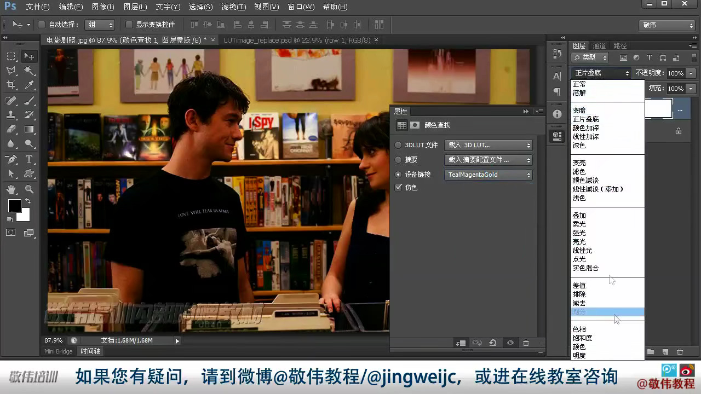Toggle Quick Mask mode

pyautogui.click(x=11, y=233)
